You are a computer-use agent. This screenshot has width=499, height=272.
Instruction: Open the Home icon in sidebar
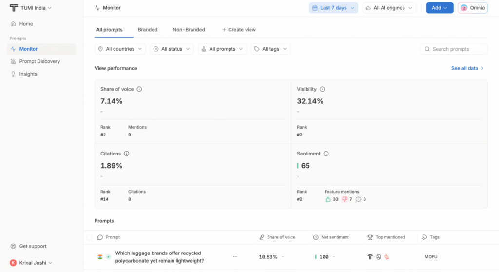tap(13, 24)
